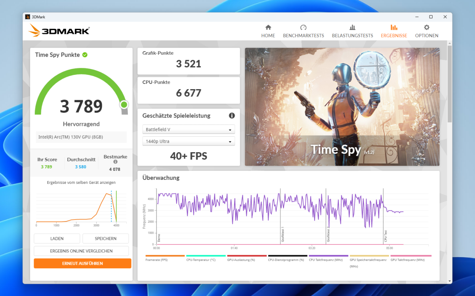Click the Demo marker in the chart
The image size is (475, 296).
coord(159,238)
